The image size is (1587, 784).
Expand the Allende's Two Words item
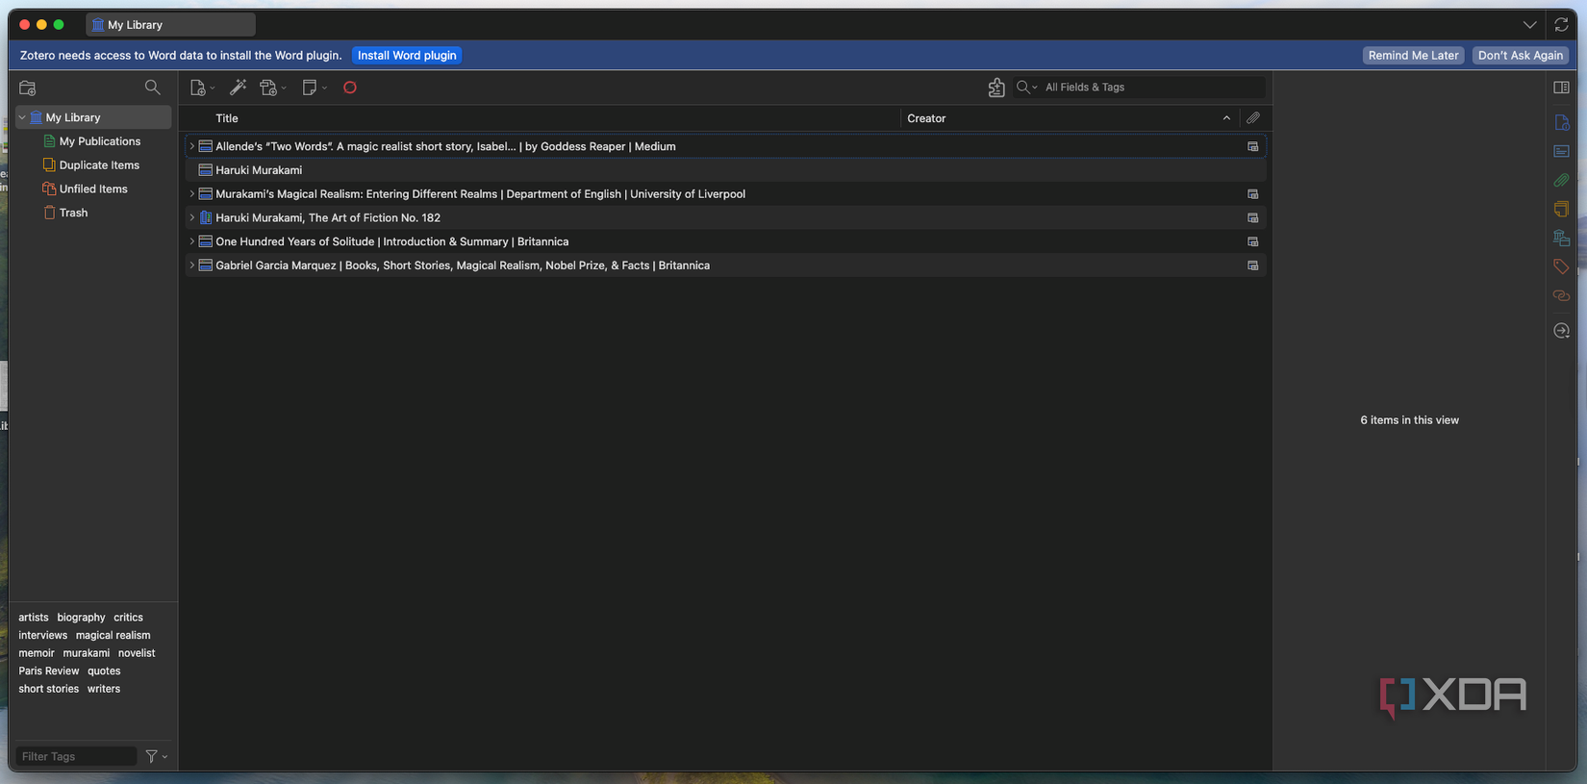pos(191,146)
